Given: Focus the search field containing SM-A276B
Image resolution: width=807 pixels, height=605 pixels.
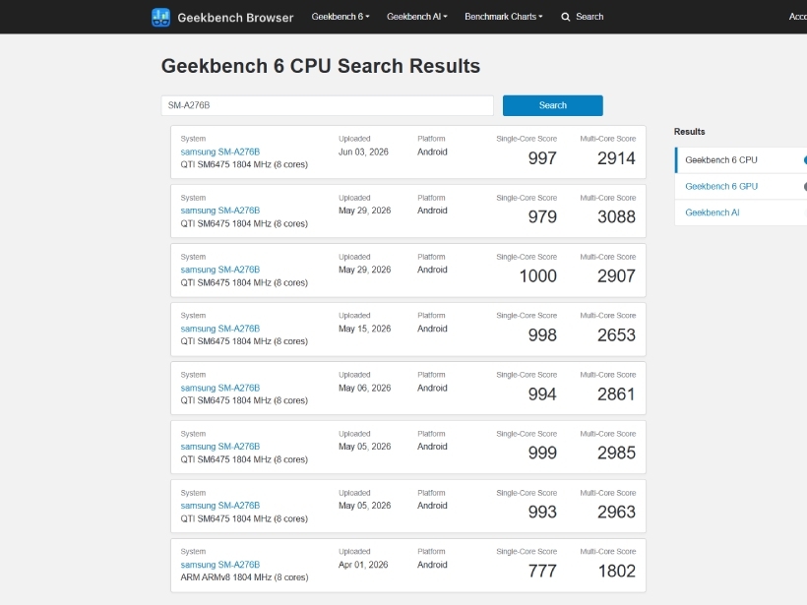Looking at the screenshot, I should [x=328, y=105].
